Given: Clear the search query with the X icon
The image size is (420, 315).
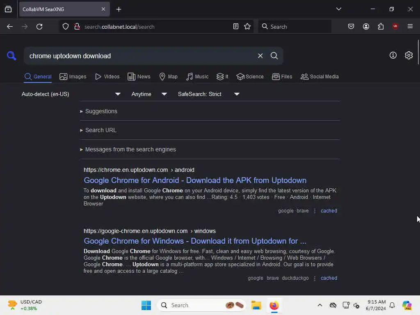Looking at the screenshot, I should pos(260,56).
